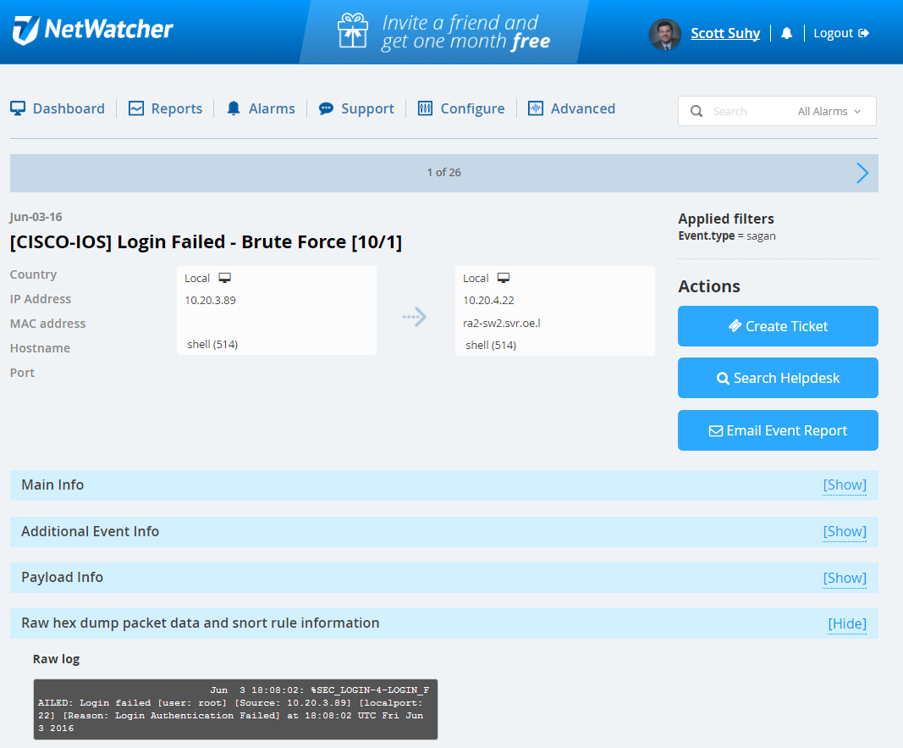This screenshot has height=748, width=903.
Task: Open Advanced via its waveform icon
Action: (x=534, y=108)
